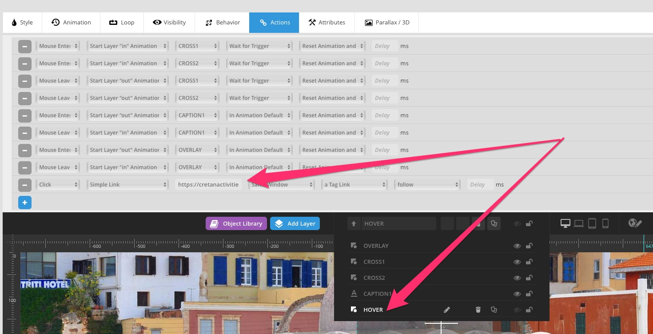The image size is (653, 334).
Task: Add a new action with the blue plus
Action: pos(24,203)
